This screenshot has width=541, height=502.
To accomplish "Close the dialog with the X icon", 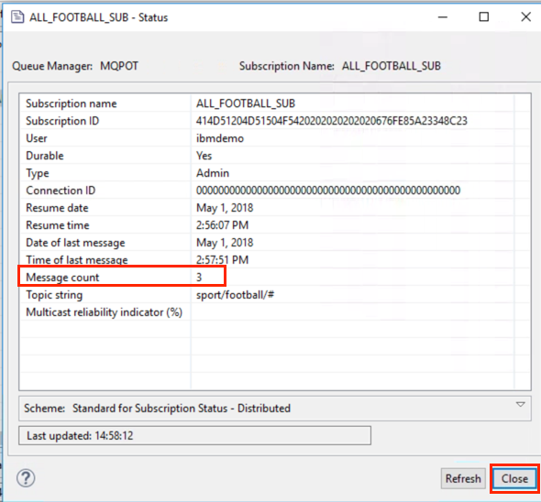I will (525, 16).
